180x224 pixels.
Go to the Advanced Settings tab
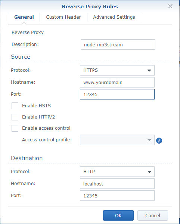pos(114,17)
